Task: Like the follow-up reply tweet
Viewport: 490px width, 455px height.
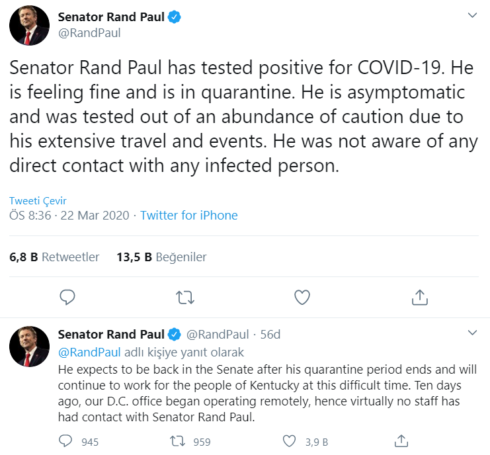Action: (290, 440)
